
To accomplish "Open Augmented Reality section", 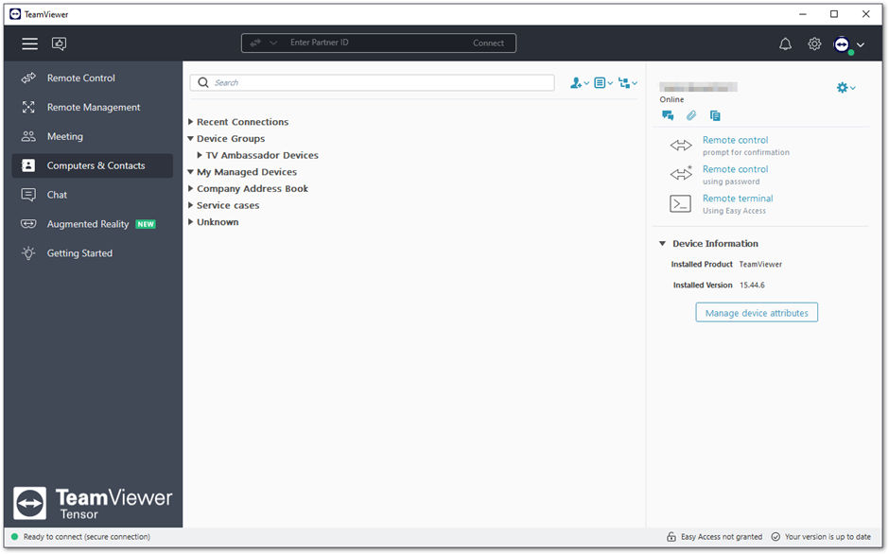I will point(93,224).
